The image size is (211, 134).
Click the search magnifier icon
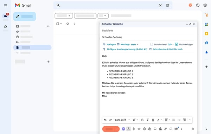pos(58,5)
